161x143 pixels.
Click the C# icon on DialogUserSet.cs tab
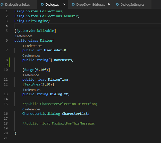point(2,5)
